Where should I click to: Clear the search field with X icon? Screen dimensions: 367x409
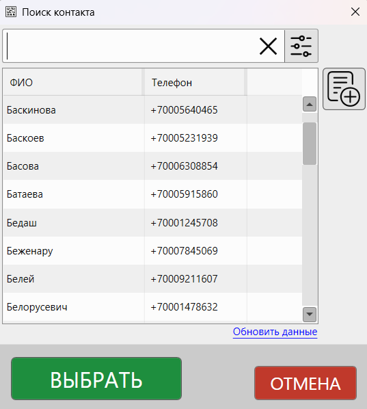(268, 47)
